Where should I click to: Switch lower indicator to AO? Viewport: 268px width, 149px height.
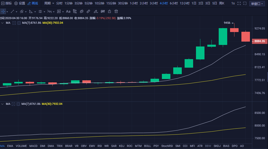coord(242,146)
